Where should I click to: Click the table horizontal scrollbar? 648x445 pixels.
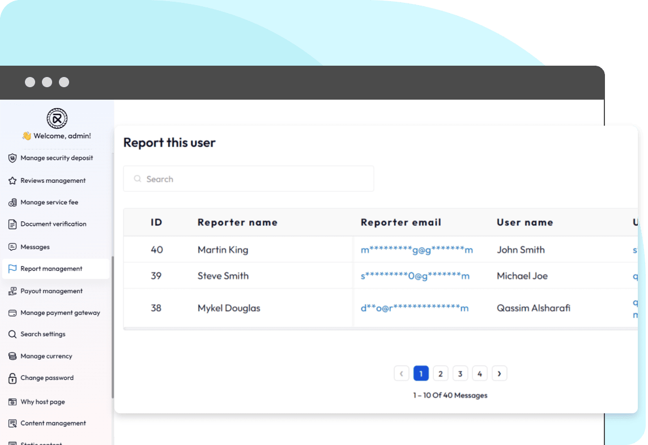pos(380,329)
